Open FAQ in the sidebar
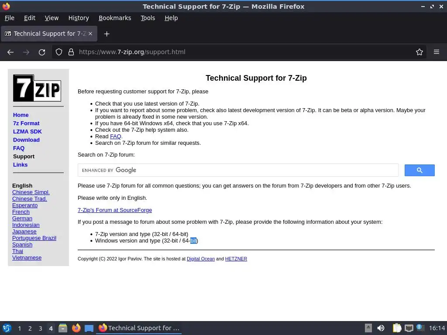This screenshot has width=447, height=335. tap(19, 148)
